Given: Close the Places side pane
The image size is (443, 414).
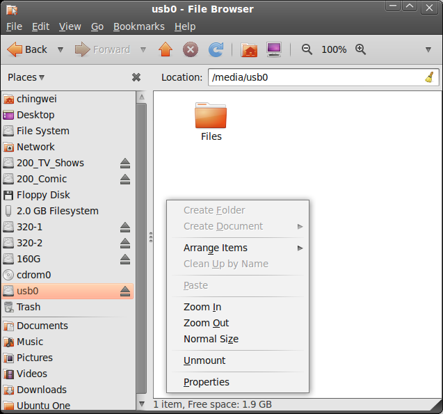Looking at the screenshot, I should point(136,77).
